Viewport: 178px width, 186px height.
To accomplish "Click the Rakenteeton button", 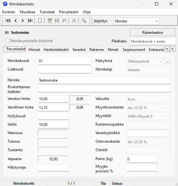I will 153,32.
